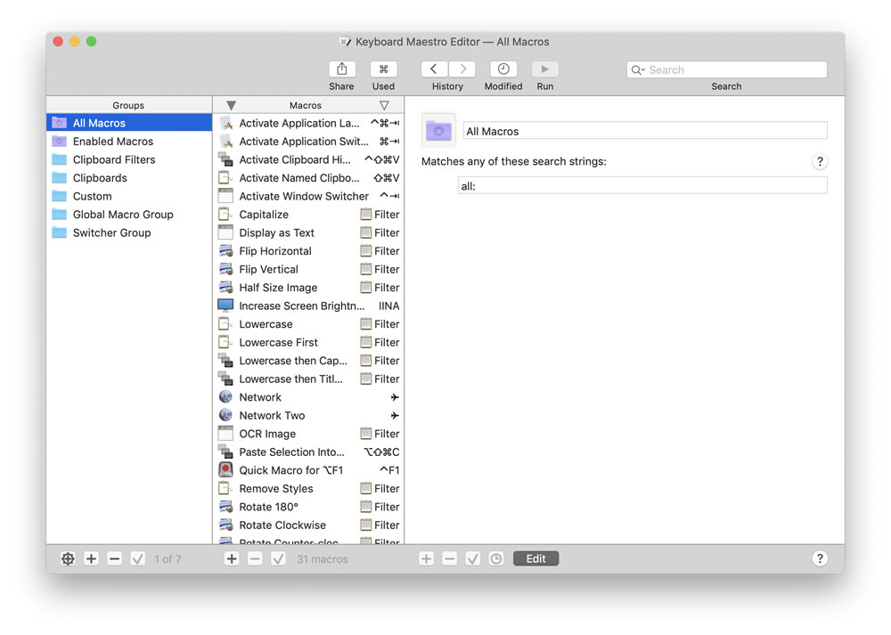This screenshot has height=635, width=891.
Task: Click into the Search field
Action: (x=727, y=69)
